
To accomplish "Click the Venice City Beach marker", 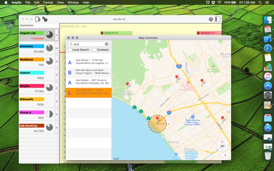I will point(176,154).
